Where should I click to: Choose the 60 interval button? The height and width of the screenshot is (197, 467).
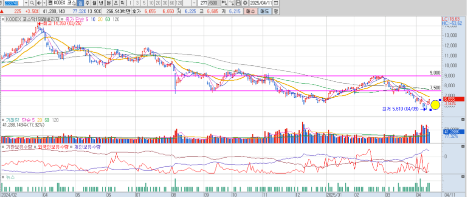coord(172,3)
